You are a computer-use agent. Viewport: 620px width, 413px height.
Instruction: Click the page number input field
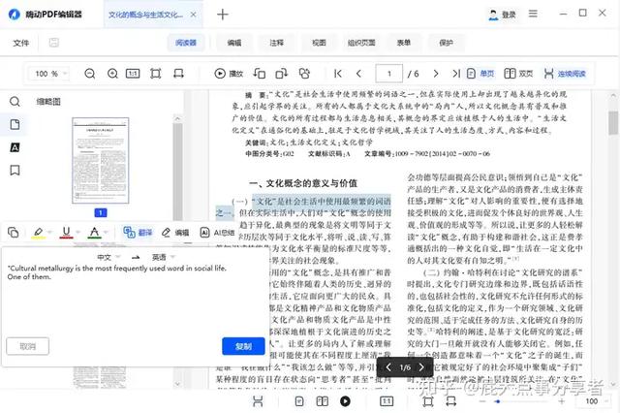click(389, 74)
